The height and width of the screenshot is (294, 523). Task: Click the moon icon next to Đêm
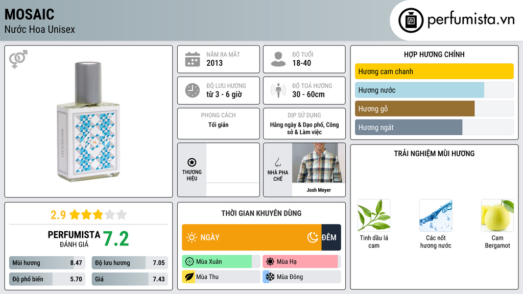(313, 237)
